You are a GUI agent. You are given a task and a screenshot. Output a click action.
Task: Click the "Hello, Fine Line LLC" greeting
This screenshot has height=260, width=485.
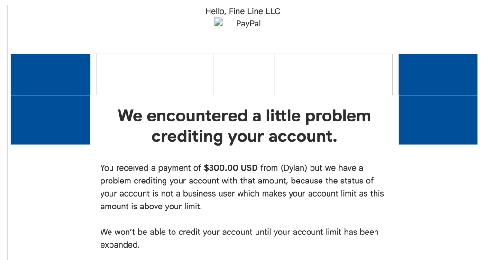[x=243, y=11]
